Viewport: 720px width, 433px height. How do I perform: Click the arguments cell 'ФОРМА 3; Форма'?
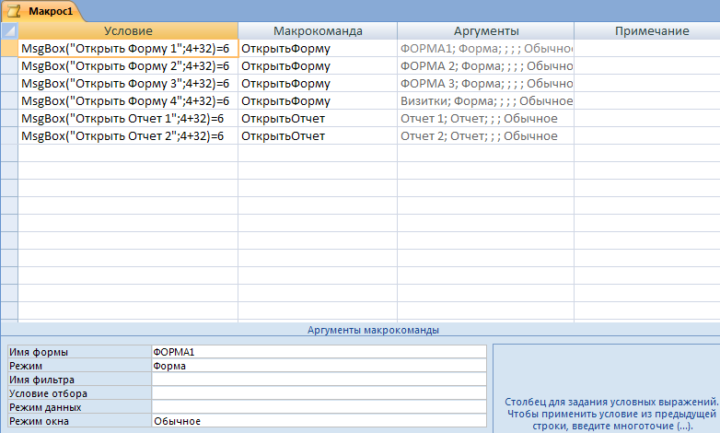pyautogui.click(x=486, y=84)
